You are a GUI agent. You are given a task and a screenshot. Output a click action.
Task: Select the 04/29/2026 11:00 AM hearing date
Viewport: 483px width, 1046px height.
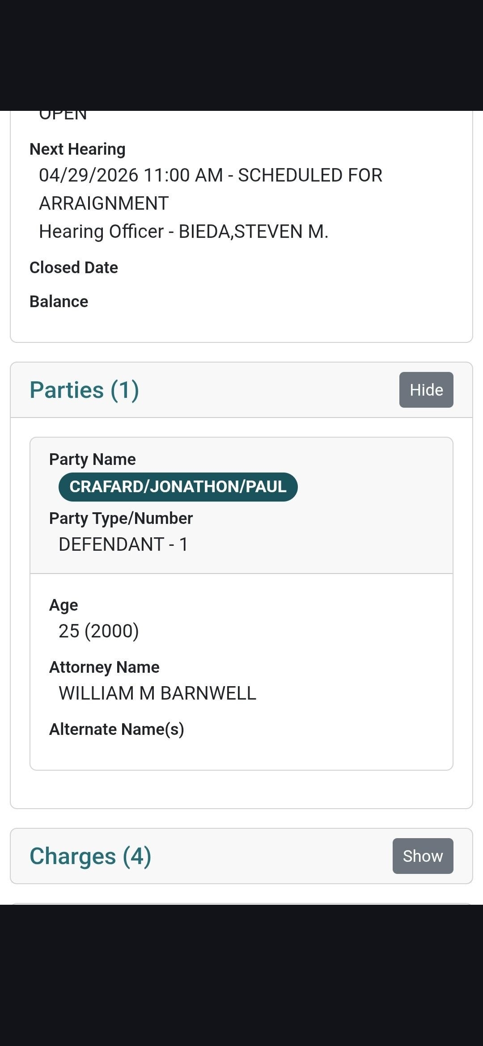coord(131,175)
